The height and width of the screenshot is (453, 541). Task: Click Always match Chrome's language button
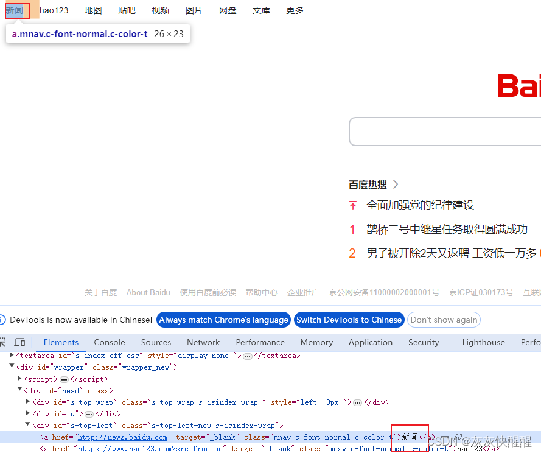tap(223, 320)
